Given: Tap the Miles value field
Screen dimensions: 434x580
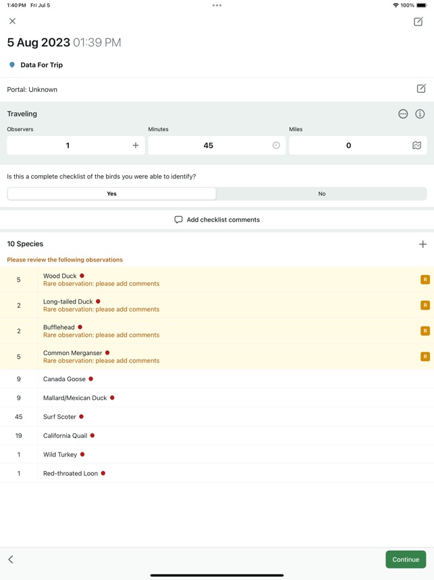Looking at the screenshot, I should click(348, 145).
